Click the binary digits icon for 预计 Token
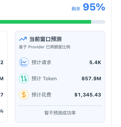 (24, 78)
